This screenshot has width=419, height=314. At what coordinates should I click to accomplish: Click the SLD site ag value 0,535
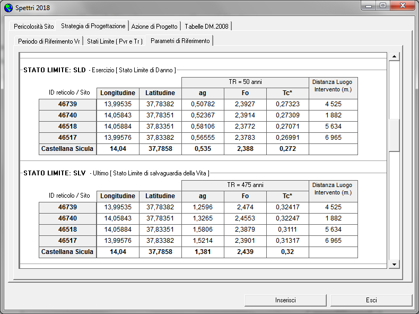click(203, 149)
